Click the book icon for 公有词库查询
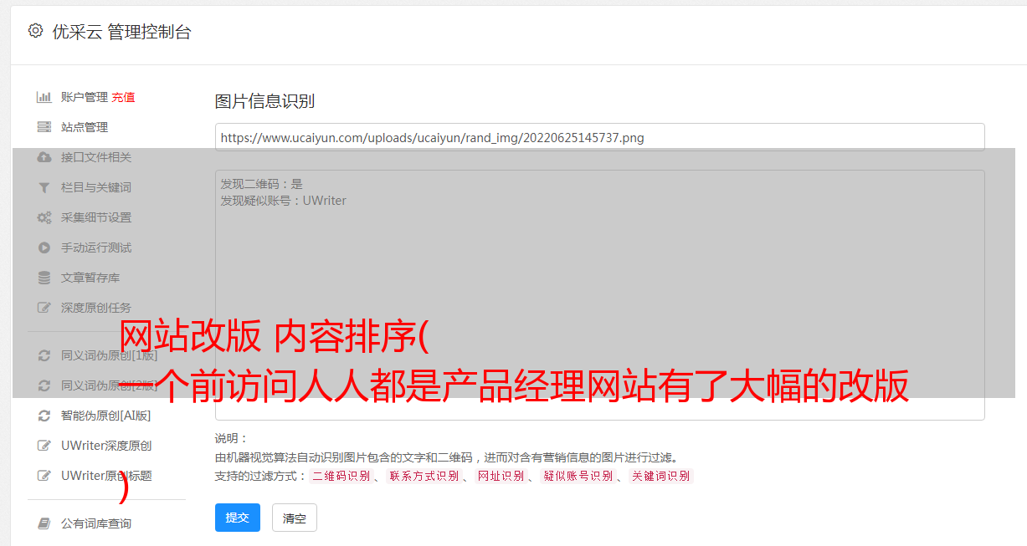1027x546 pixels. 44,523
